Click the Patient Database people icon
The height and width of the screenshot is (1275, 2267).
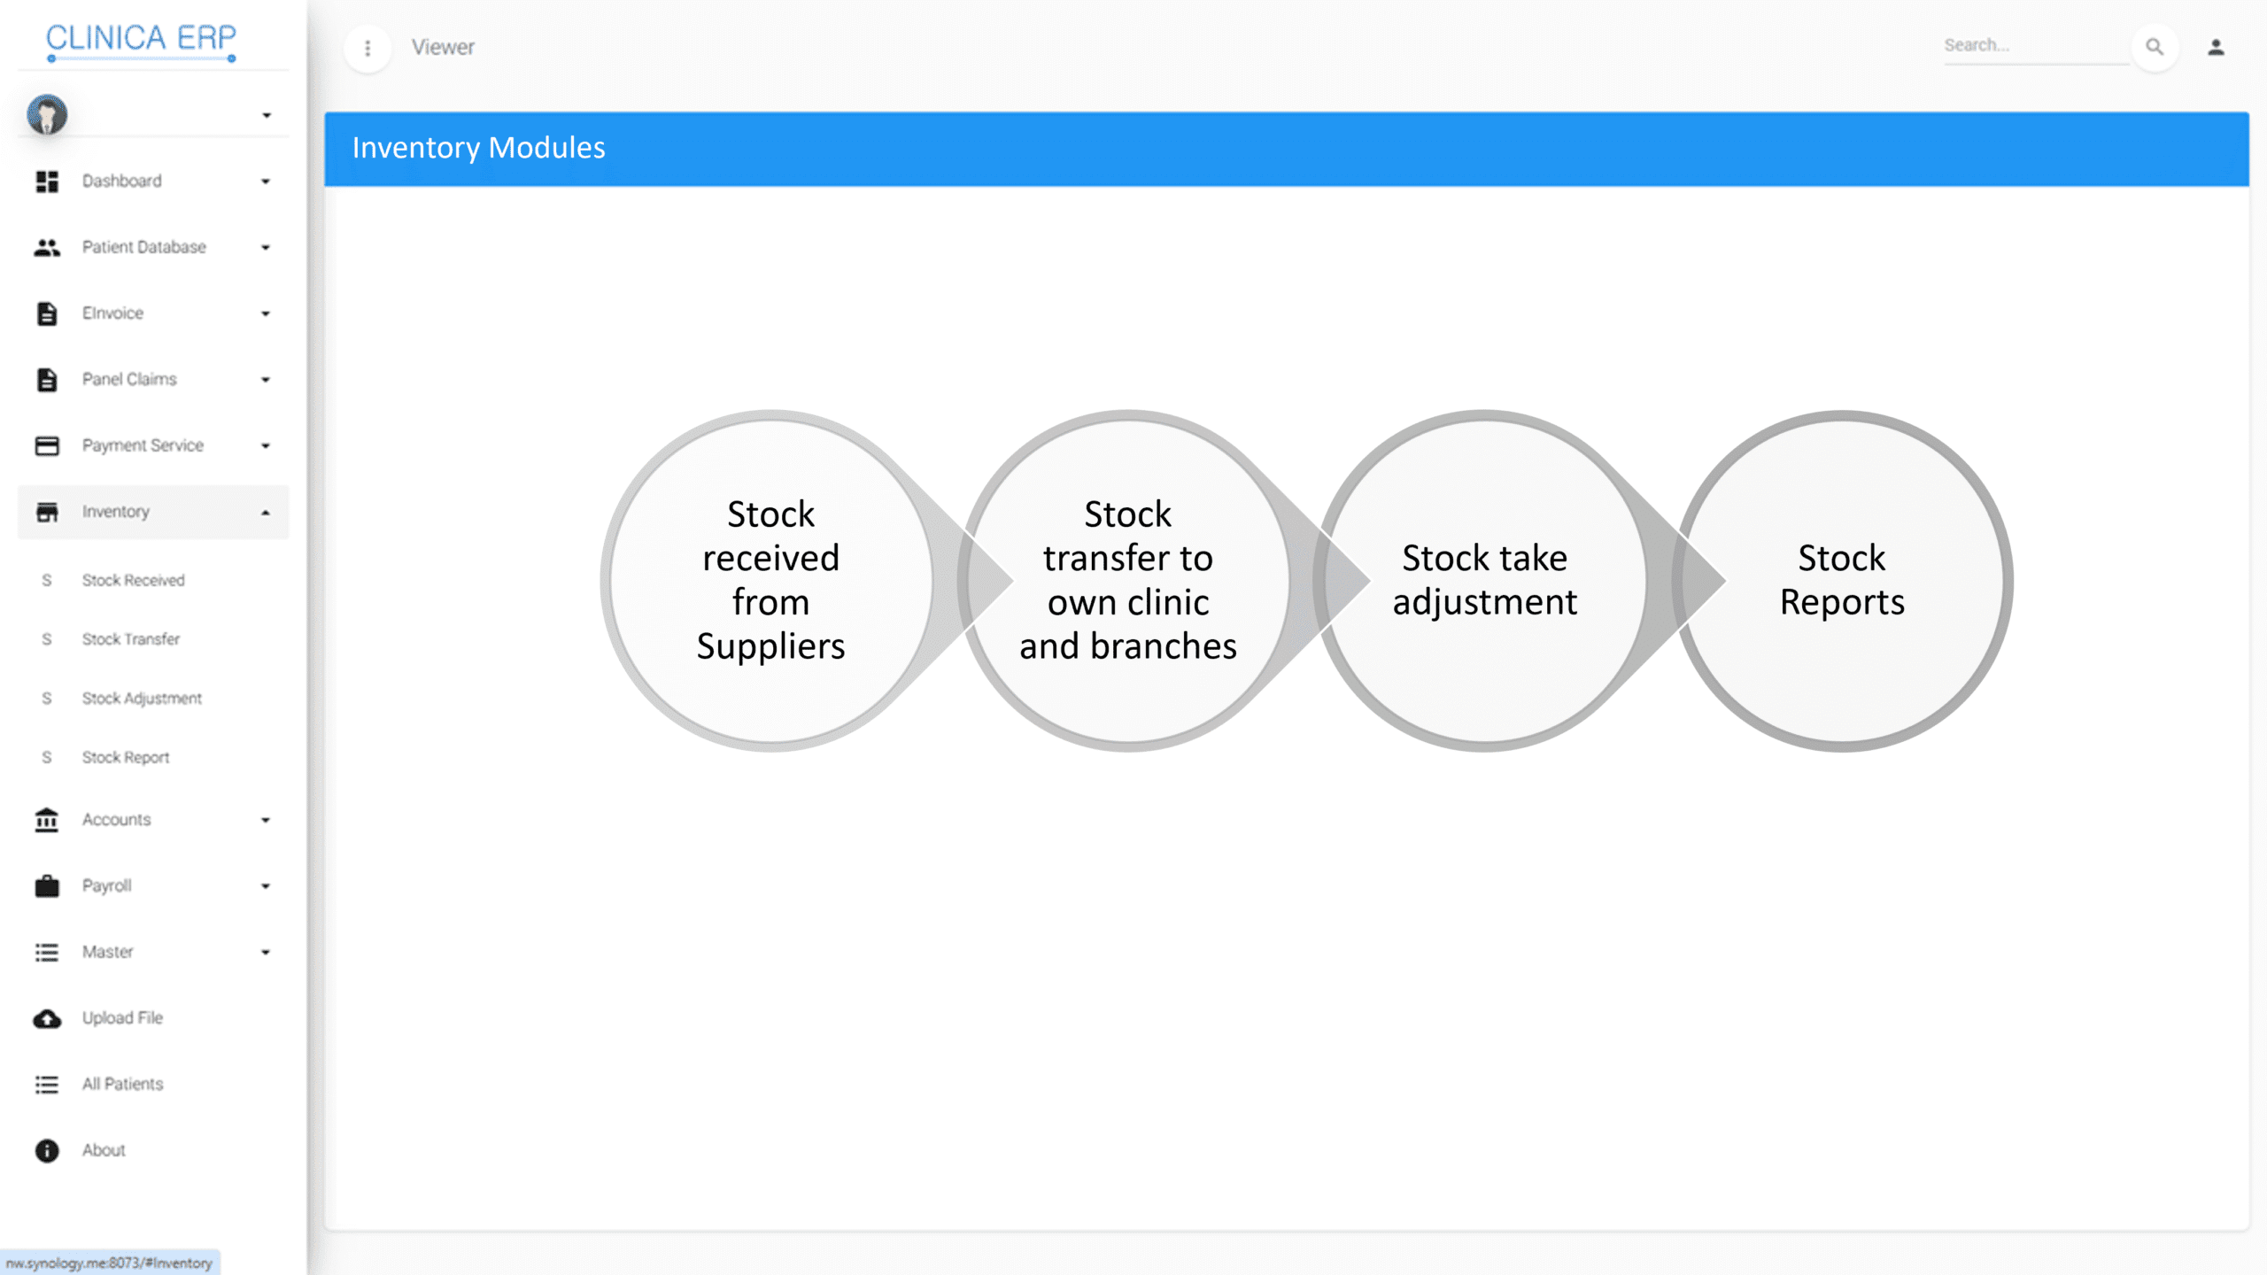[47, 248]
